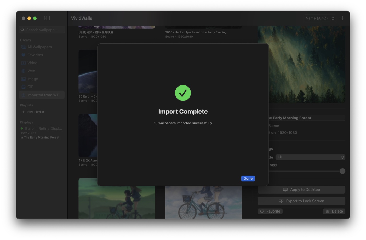Click '10 wallpapers imported successfully' message
The image size is (366, 240).
point(183,123)
